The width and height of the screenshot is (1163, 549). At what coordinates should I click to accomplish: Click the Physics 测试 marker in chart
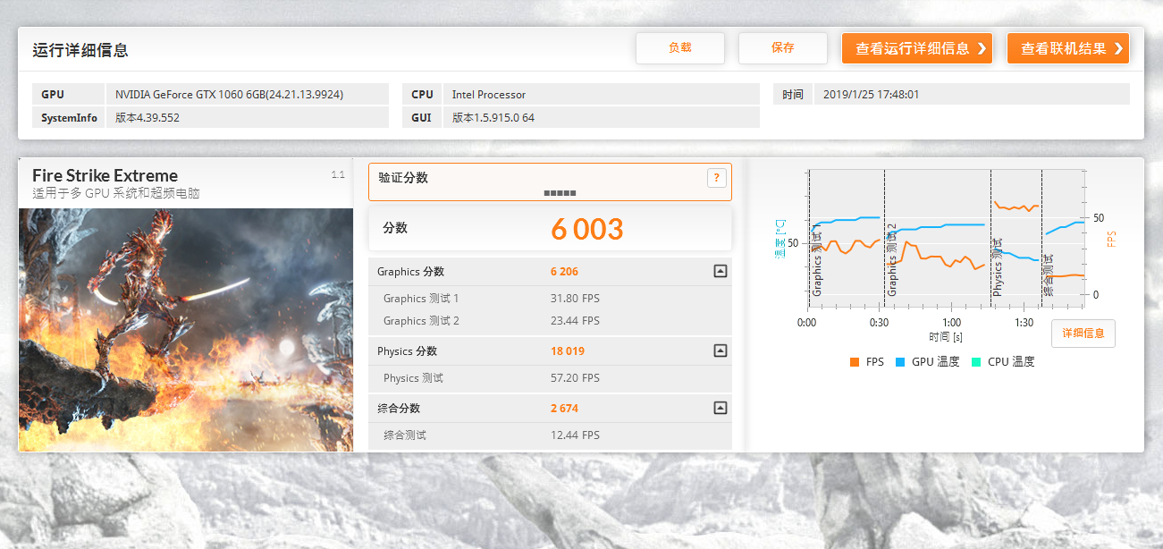click(998, 266)
